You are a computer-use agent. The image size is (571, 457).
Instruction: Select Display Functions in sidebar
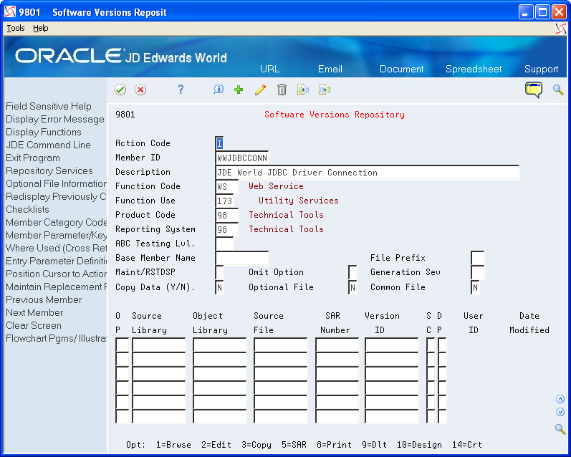(x=43, y=133)
